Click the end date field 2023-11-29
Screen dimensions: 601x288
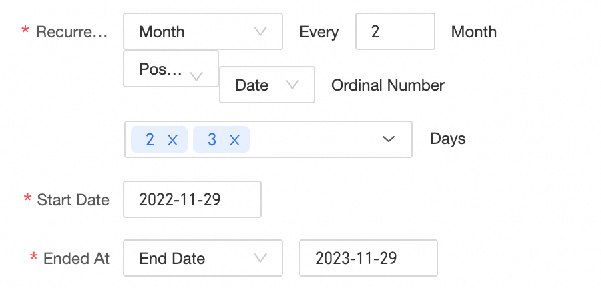click(x=368, y=258)
